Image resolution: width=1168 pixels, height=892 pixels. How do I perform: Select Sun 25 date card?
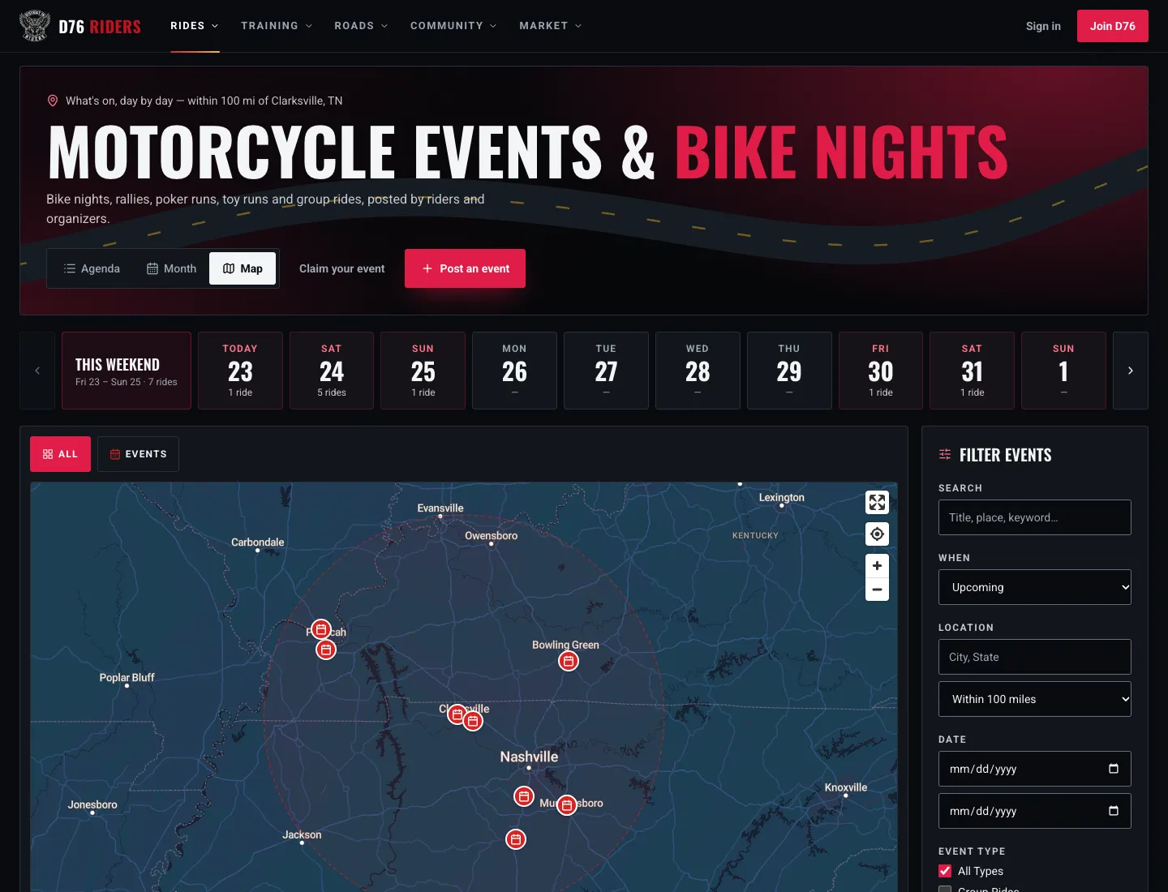tap(423, 371)
